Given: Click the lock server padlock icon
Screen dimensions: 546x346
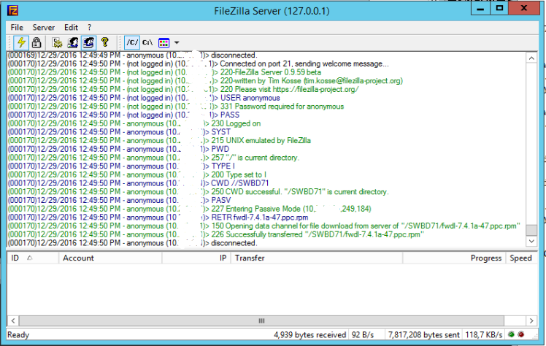Looking at the screenshot, I should pyautogui.click(x=36, y=42).
